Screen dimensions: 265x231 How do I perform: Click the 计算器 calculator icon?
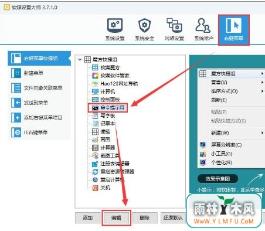coord(95,148)
